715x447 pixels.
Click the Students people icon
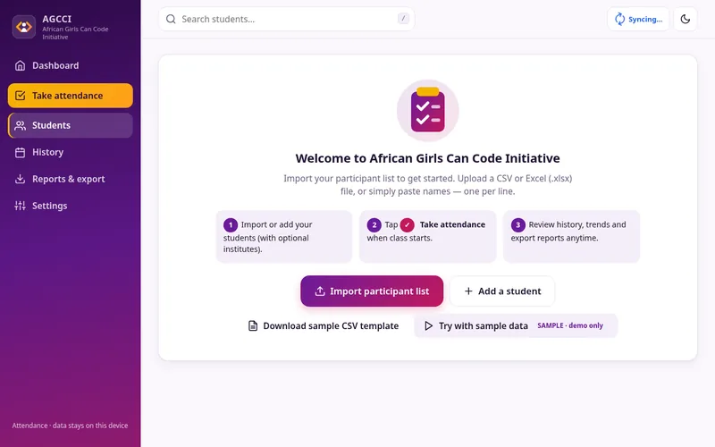20,125
